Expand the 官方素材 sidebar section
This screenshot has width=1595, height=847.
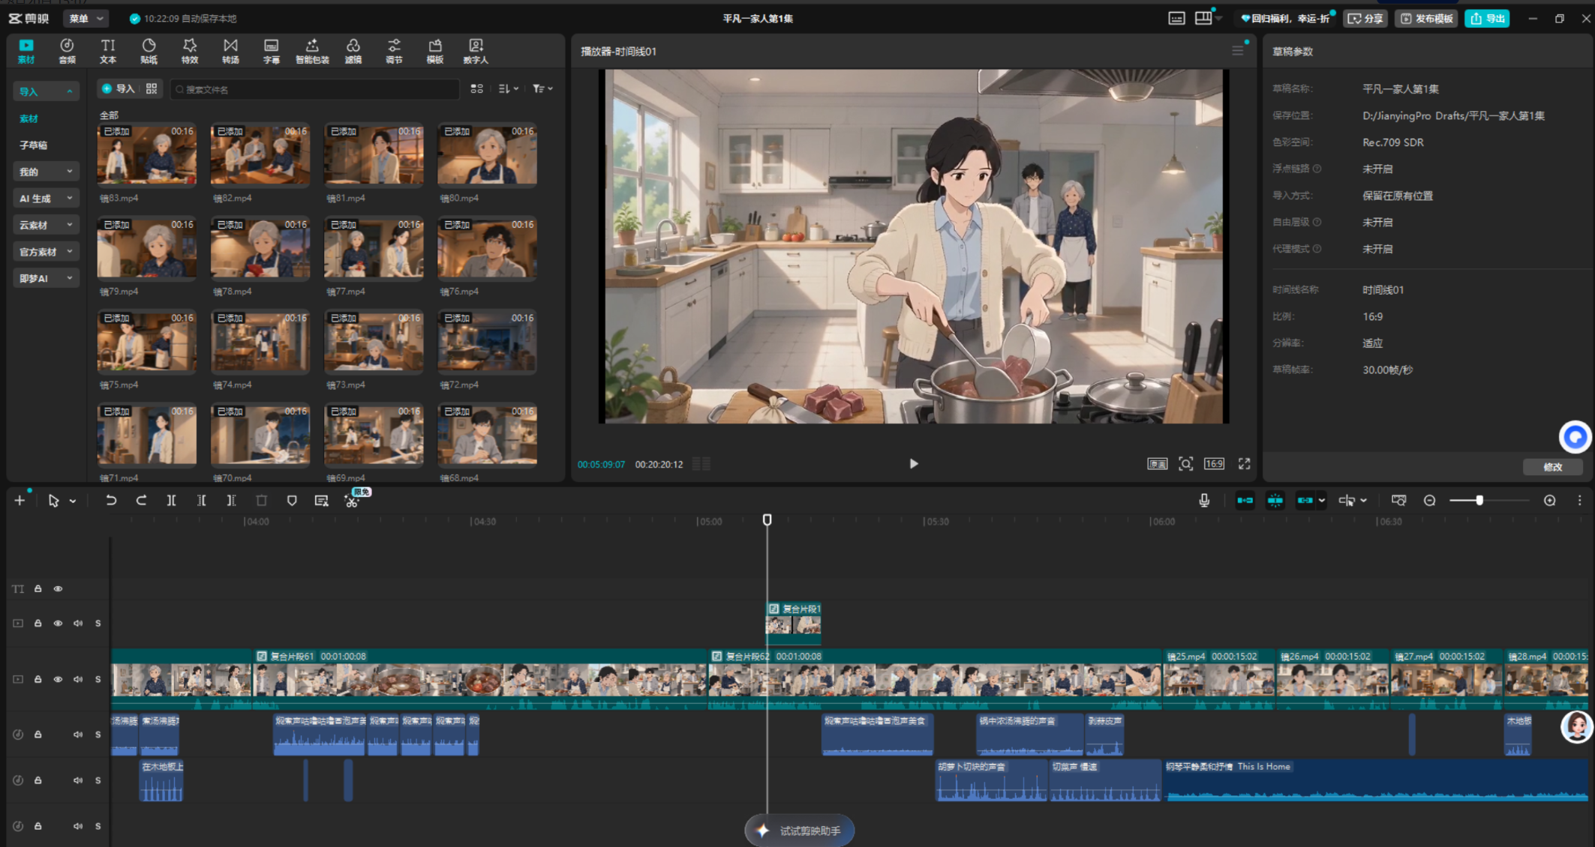(x=46, y=252)
